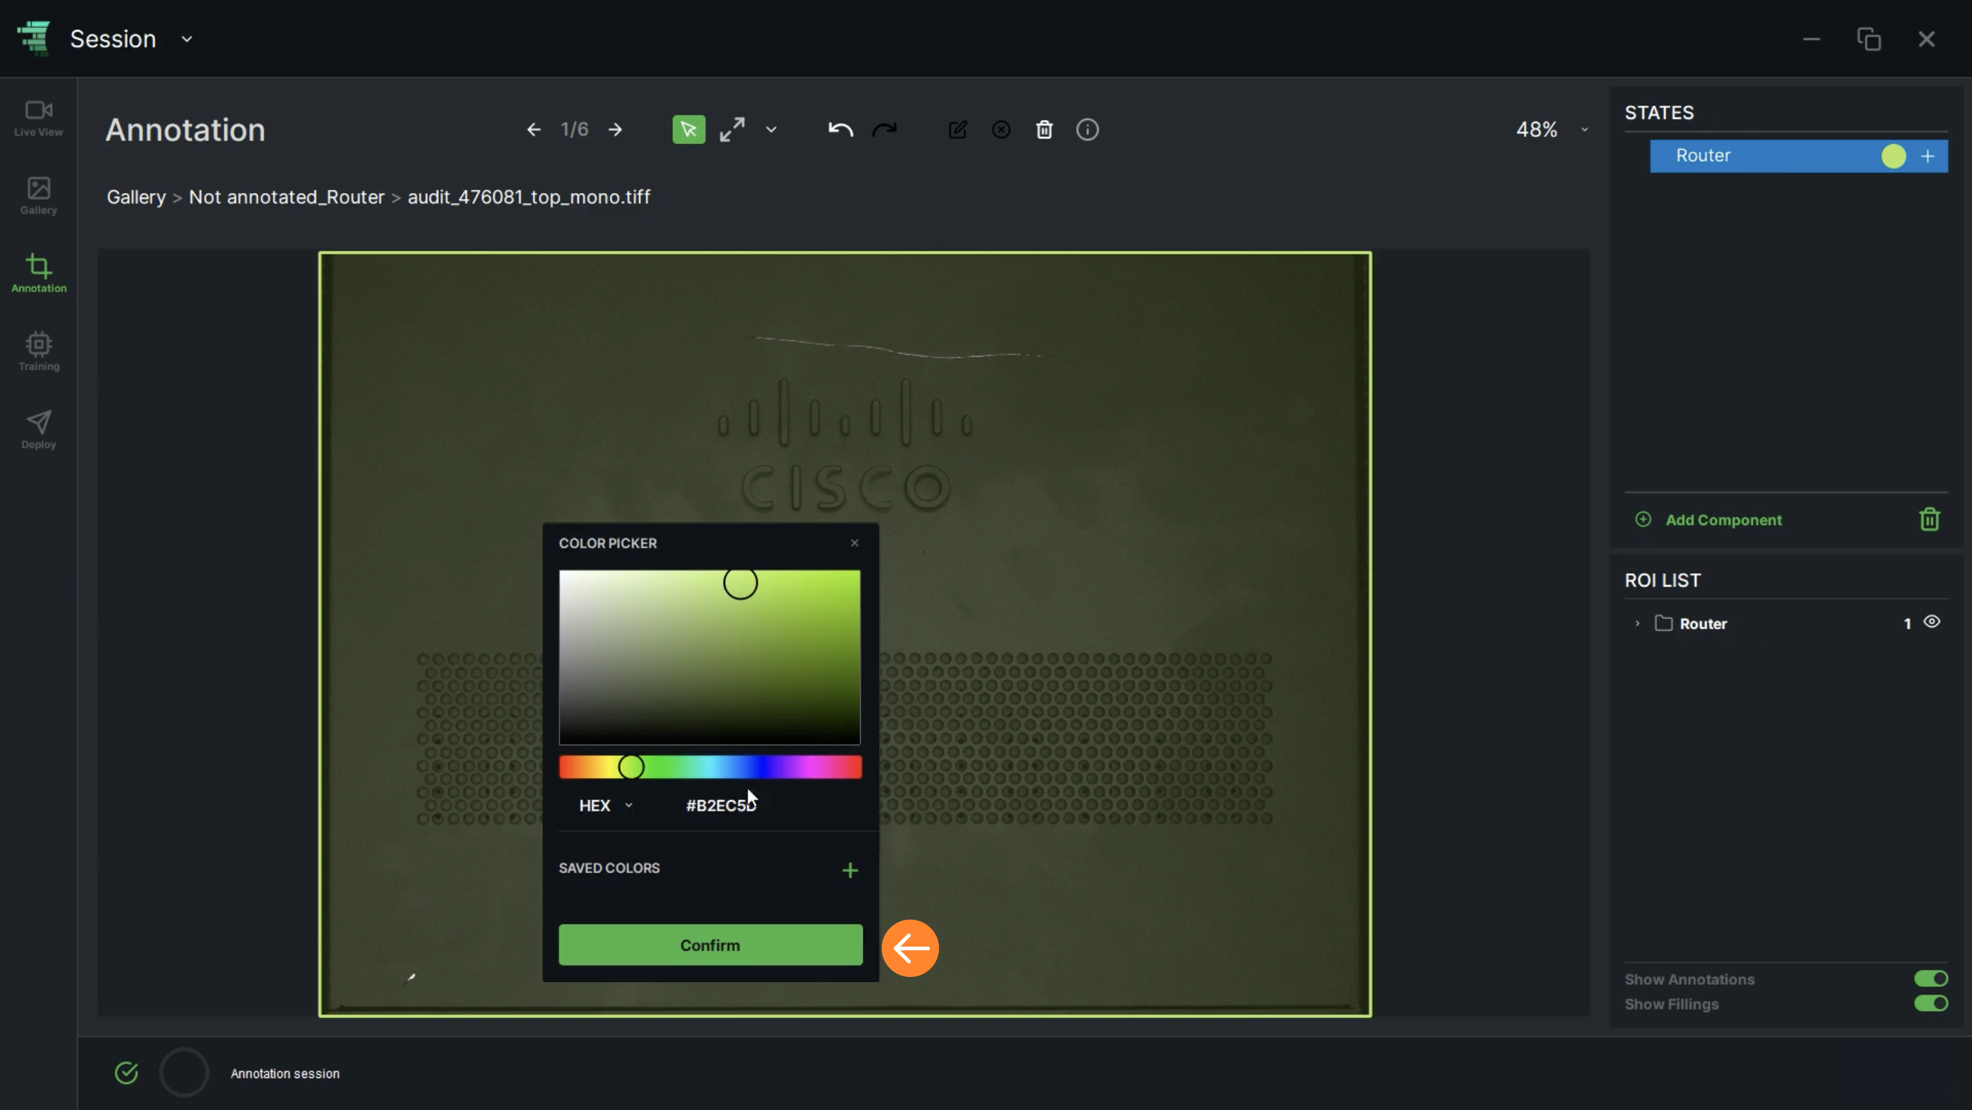The height and width of the screenshot is (1110, 1972).
Task: Click the edit pencil icon in toolbar
Action: 958,130
